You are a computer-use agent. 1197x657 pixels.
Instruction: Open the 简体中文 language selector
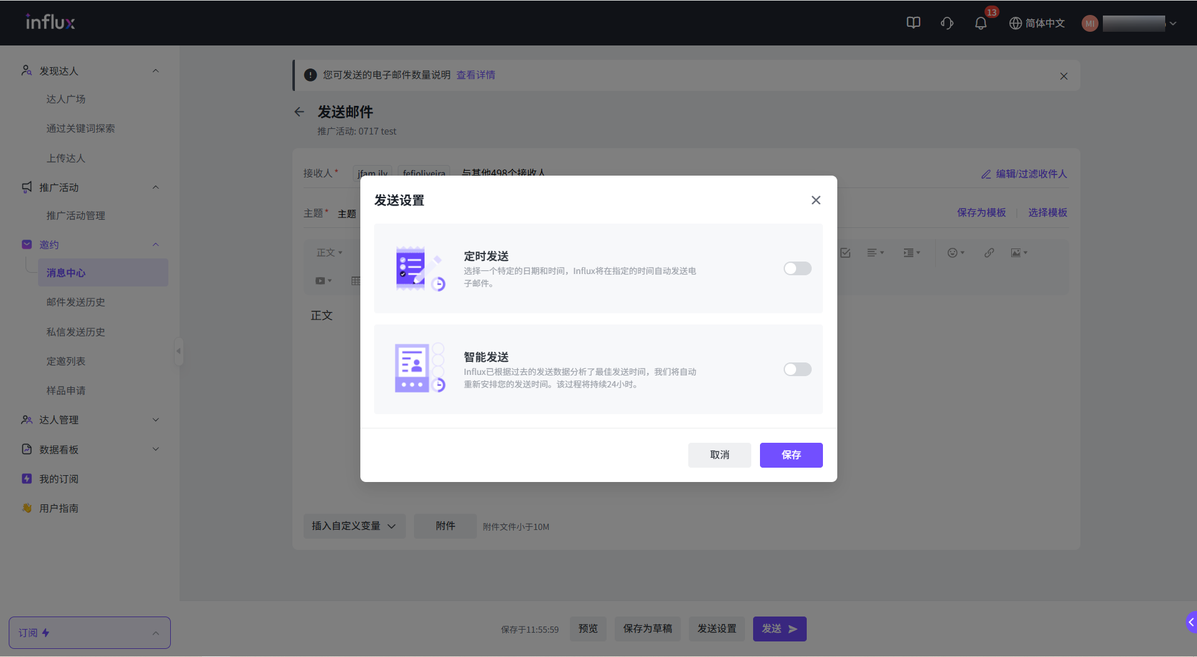coord(1037,23)
